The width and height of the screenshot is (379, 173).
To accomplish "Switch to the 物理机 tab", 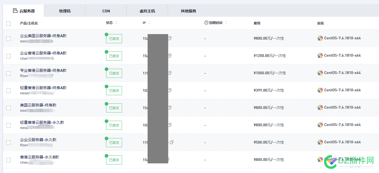I will tap(65, 11).
